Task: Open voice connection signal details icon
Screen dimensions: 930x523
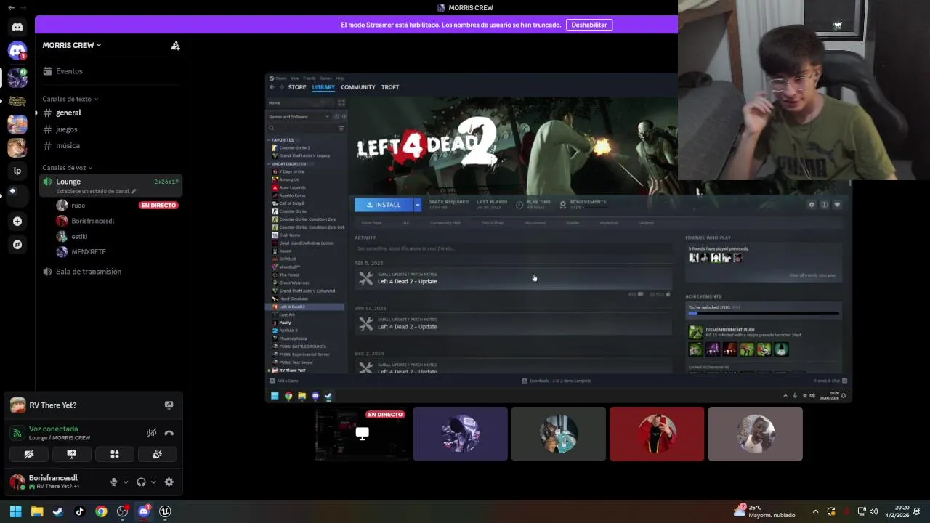Action: [17, 433]
